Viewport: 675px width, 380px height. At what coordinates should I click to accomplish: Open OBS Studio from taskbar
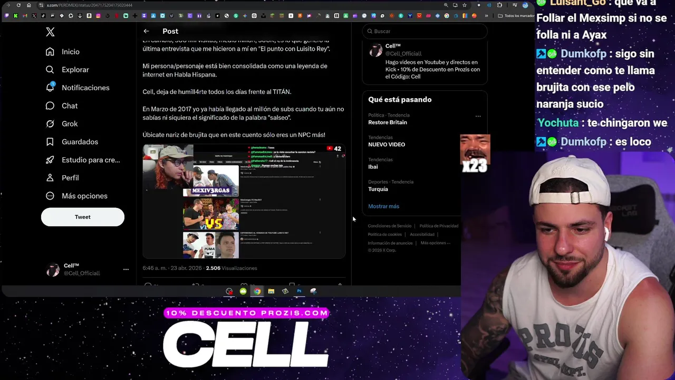[229, 291]
